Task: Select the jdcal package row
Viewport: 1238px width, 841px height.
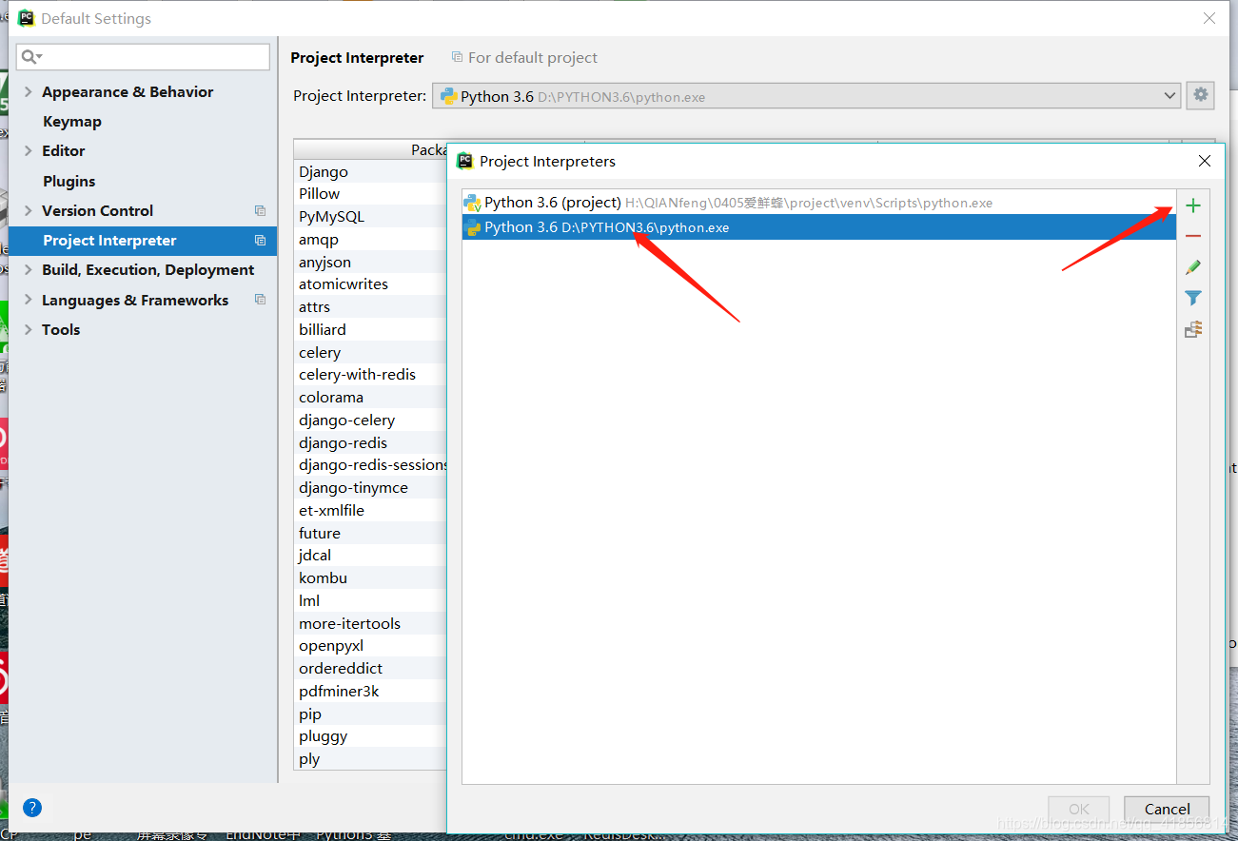Action: point(370,555)
